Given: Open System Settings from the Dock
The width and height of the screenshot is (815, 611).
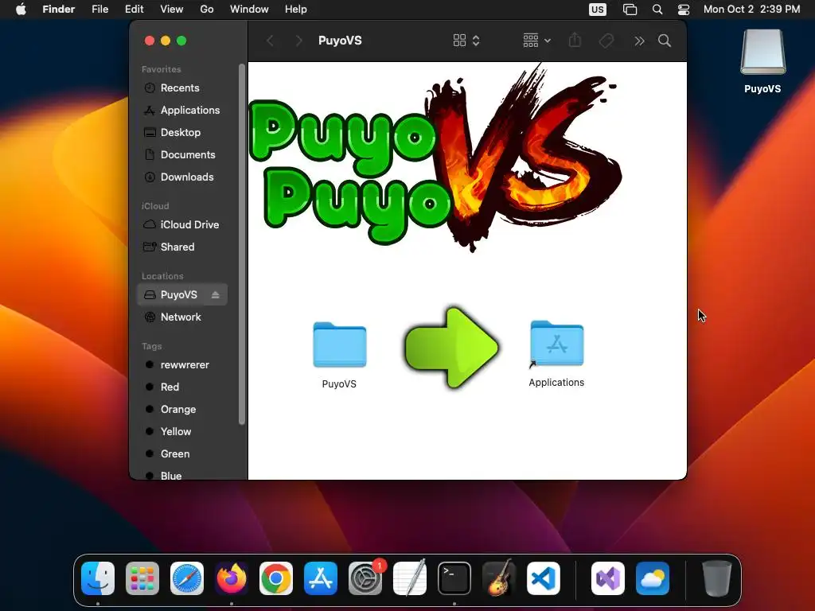Looking at the screenshot, I should pos(365,578).
